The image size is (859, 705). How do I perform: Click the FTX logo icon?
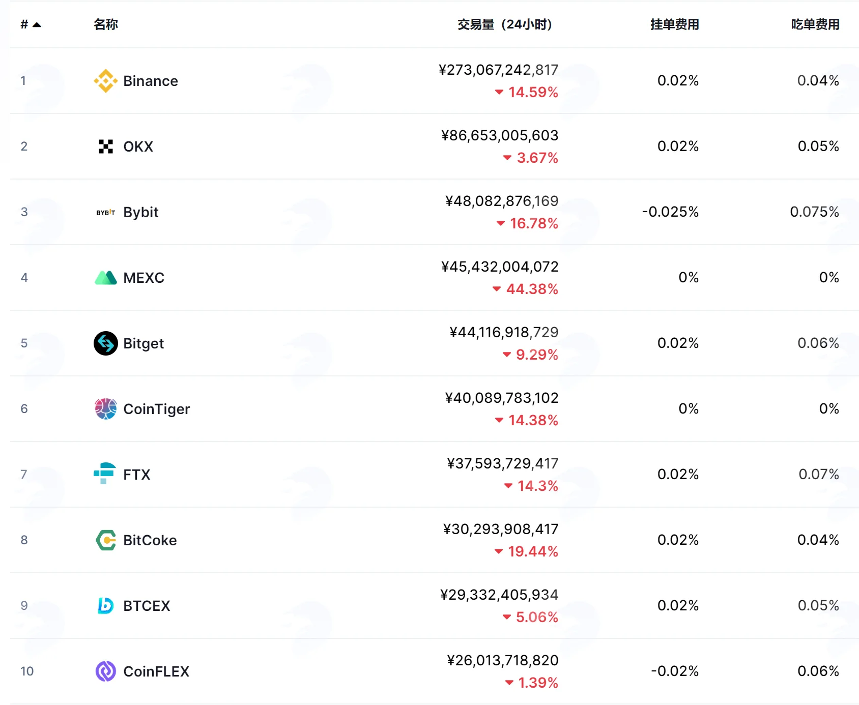[105, 474]
